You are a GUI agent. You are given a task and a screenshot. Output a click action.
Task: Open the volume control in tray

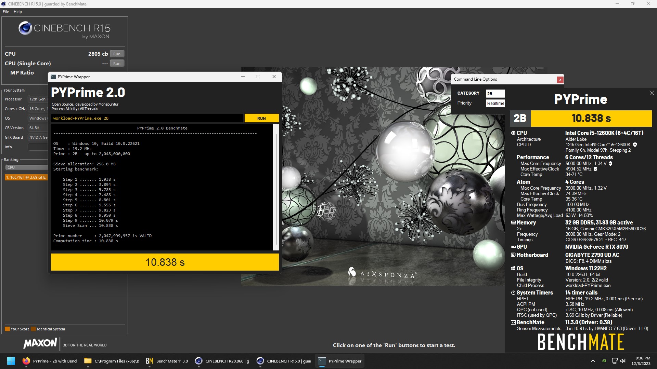[x=623, y=361]
